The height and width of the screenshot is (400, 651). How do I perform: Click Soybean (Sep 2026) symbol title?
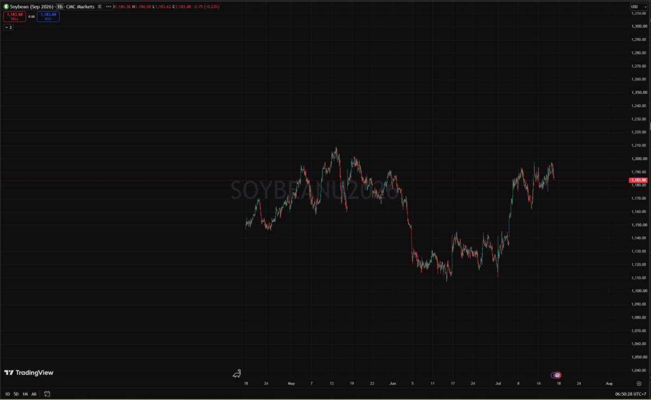[31, 7]
